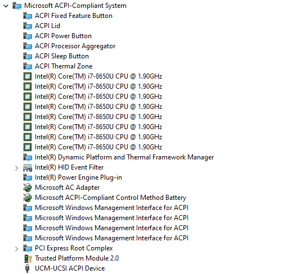Select UCM-UCSI ACPI Device entry

pyautogui.click(x=70, y=268)
